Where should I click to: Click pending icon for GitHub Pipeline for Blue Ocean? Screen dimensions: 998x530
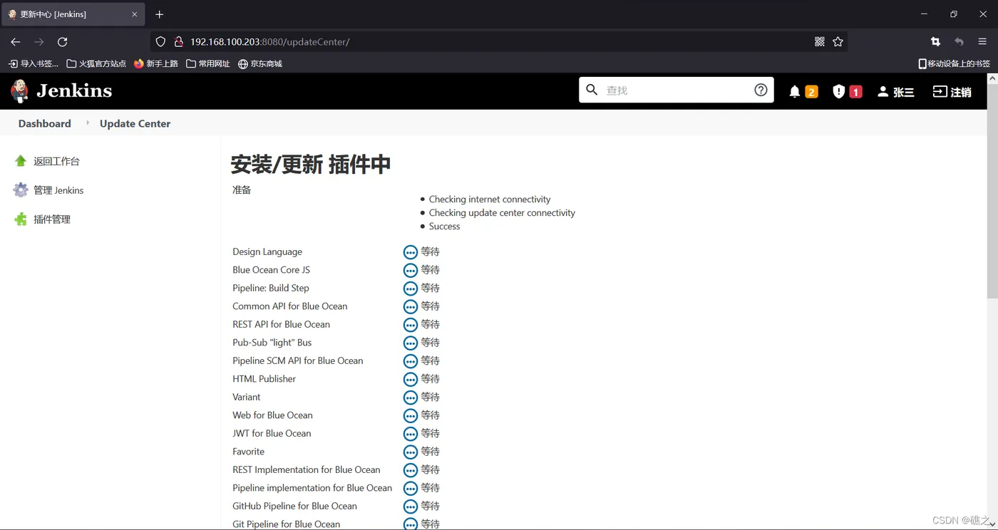[x=411, y=506]
